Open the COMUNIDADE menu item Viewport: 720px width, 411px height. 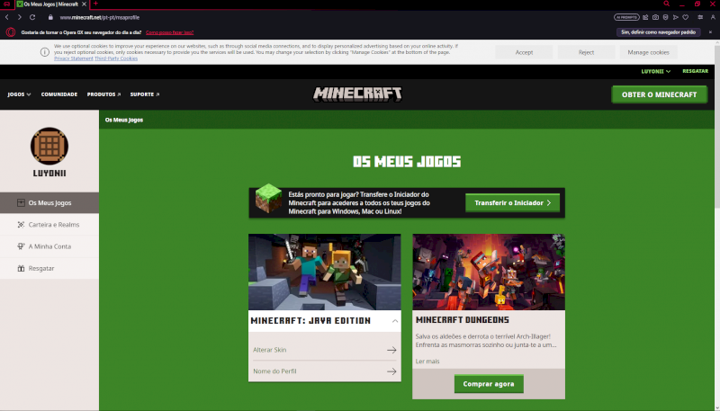[x=59, y=94]
